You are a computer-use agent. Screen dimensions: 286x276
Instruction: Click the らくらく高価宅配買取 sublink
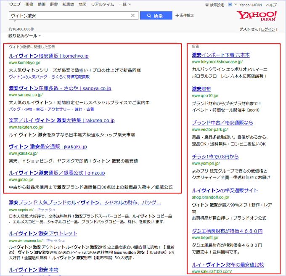71,77
